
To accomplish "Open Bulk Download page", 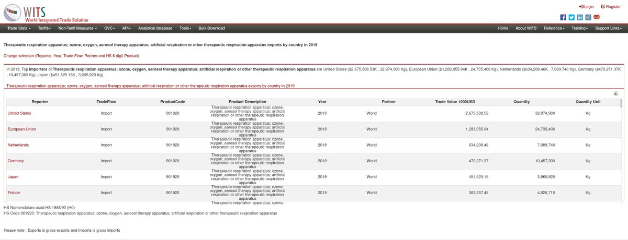I will pos(212,28).
